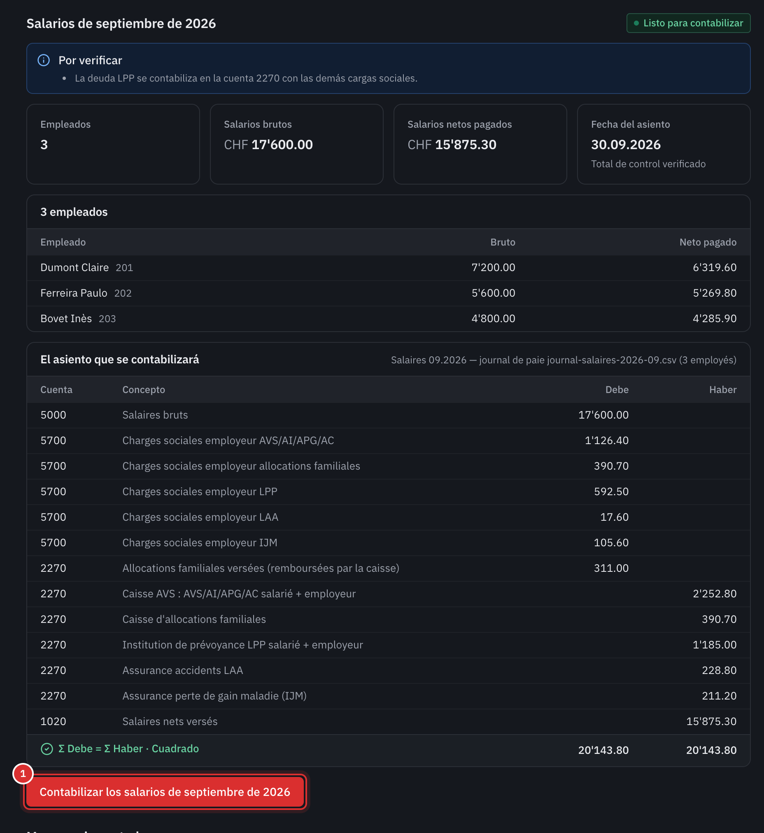Click the El asiento que se contabilizará heading

tap(119, 360)
